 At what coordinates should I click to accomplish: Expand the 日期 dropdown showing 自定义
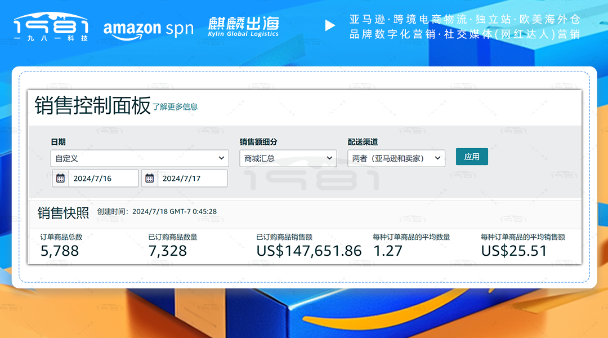coord(140,158)
